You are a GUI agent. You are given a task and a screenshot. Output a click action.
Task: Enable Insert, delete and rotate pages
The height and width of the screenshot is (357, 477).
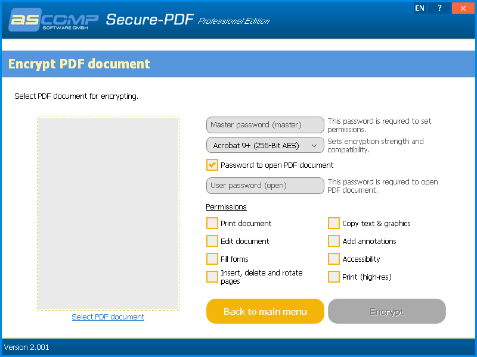point(212,277)
